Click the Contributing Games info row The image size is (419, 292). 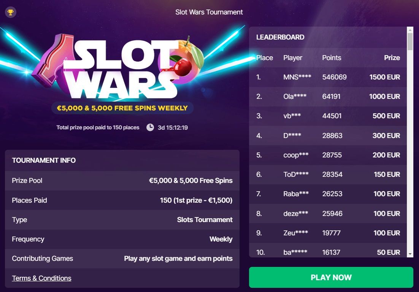(122, 259)
